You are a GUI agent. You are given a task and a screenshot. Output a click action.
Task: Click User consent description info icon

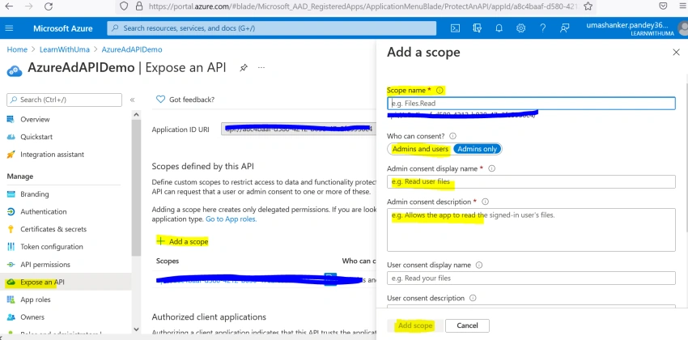point(473,298)
